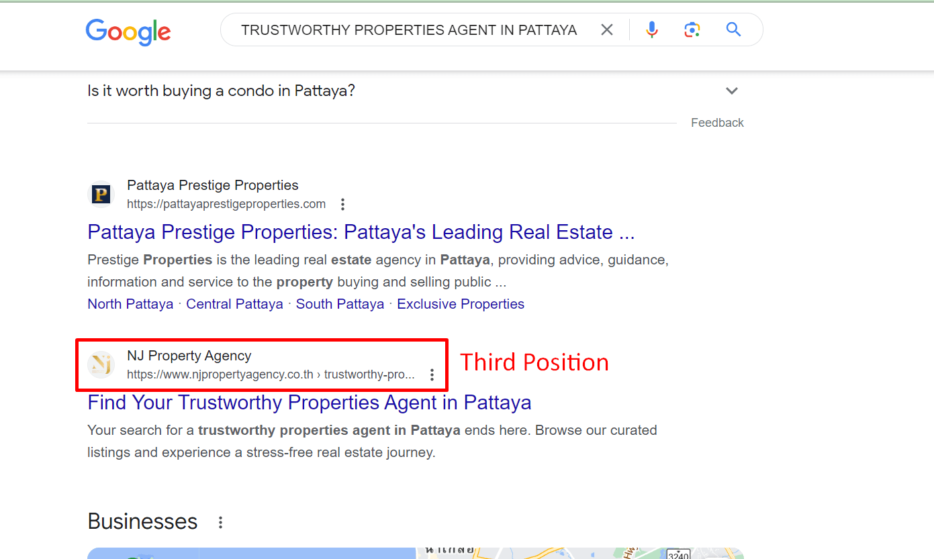Go to South Pattaya sitelink

[x=340, y=304]
